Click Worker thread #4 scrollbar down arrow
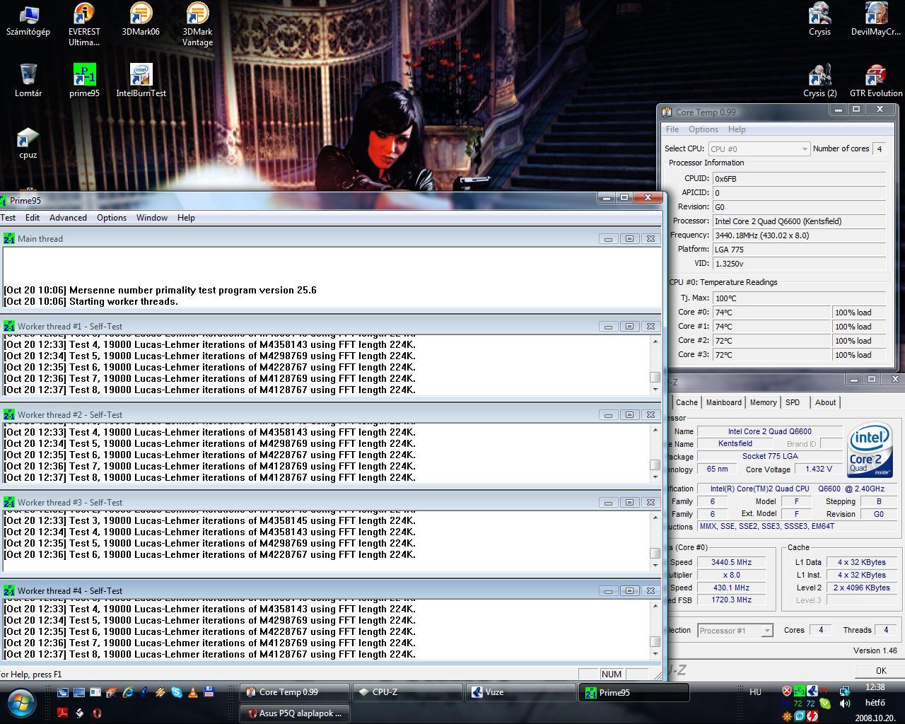905x724 pixels. click(x=655, y=654)
